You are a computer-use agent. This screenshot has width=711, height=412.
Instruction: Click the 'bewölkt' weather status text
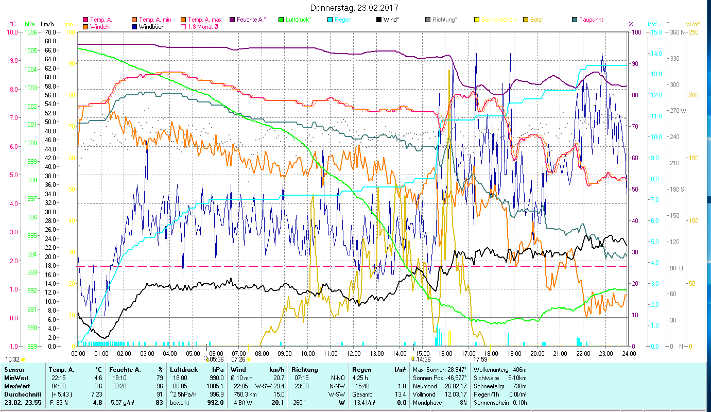[x=180, y=403]
